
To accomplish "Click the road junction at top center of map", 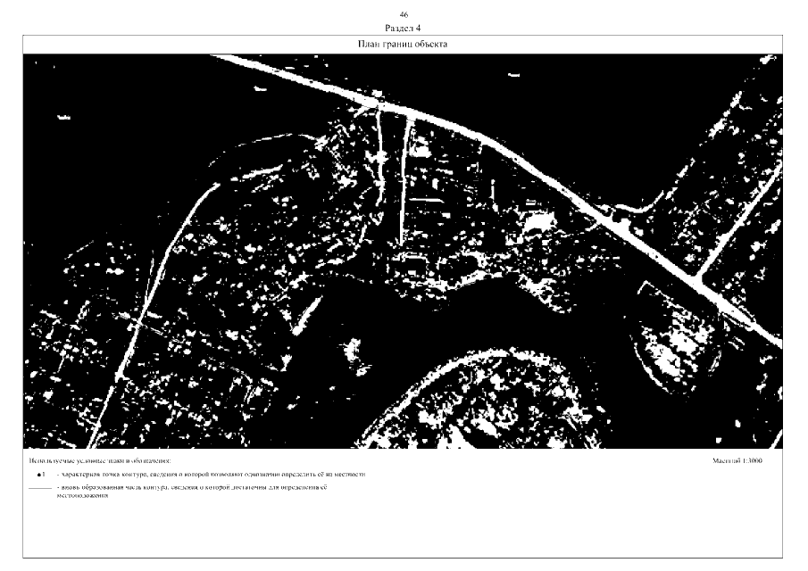I will [377, 105].
